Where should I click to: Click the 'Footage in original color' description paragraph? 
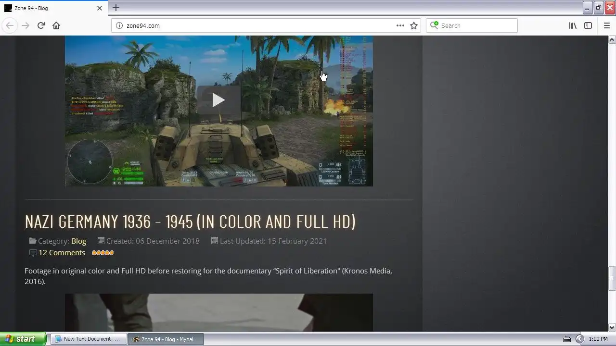(x=208, y=276)
